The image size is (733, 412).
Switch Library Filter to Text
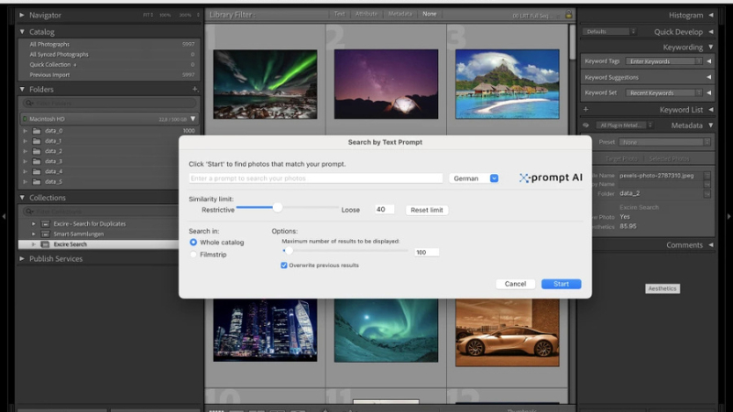point(339,14)
